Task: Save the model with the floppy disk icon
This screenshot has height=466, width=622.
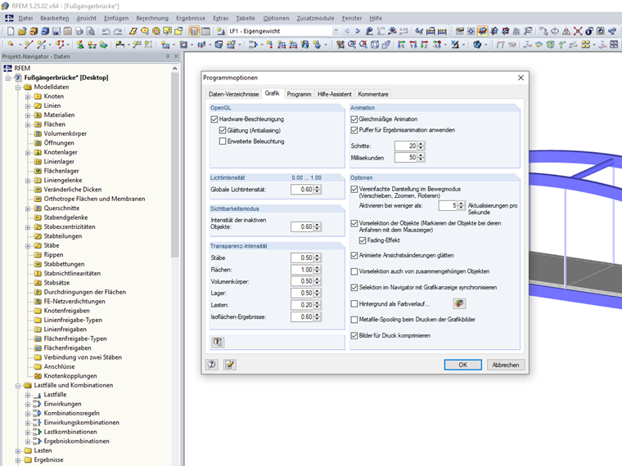Action: click(x=56, y=31)
